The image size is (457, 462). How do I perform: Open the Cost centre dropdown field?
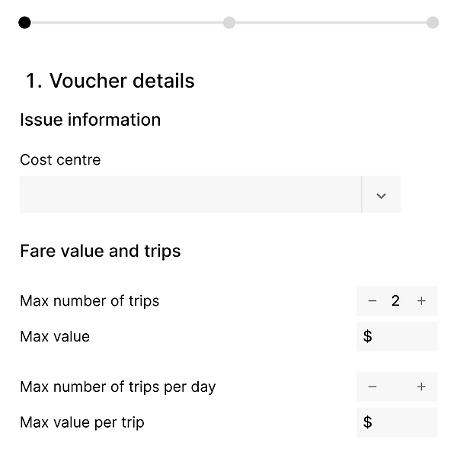coord(190,195)
